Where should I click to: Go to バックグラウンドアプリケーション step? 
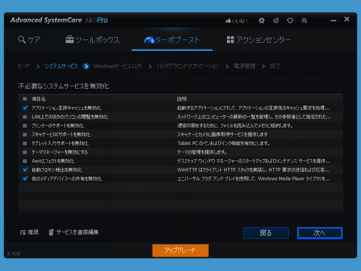188,66
